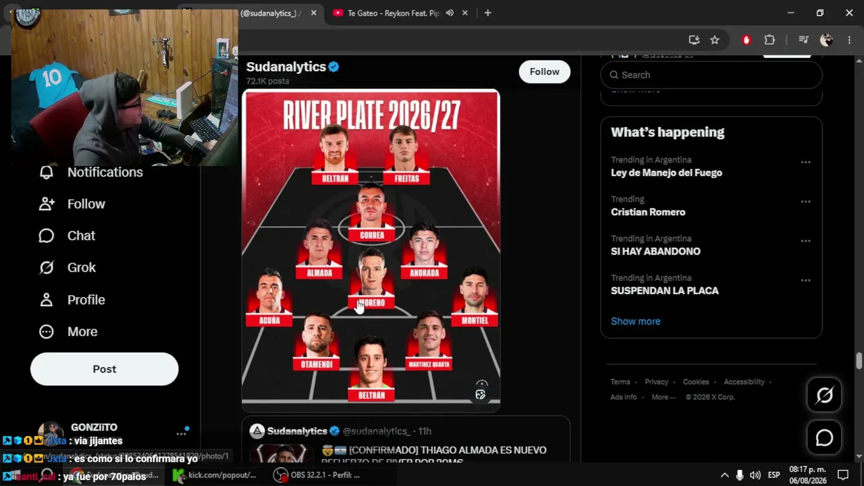Go to Grok in the sidebar menu

[82, 267]
